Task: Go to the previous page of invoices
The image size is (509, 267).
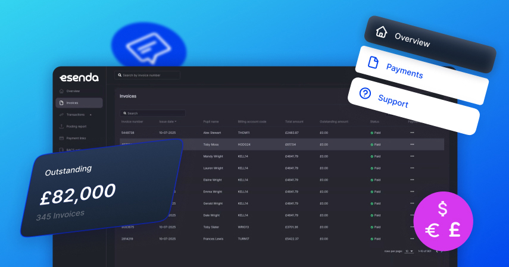Action: click(x=436, y=252)
